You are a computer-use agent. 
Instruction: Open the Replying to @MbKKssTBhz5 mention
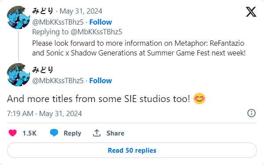(x=97, y=32)
